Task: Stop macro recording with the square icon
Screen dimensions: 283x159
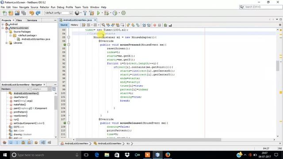Action: [x=160, y=25]
